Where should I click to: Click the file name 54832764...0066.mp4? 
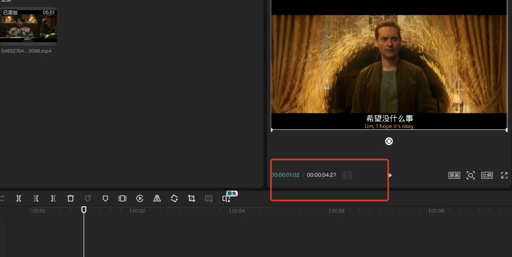tap(26, 51)
